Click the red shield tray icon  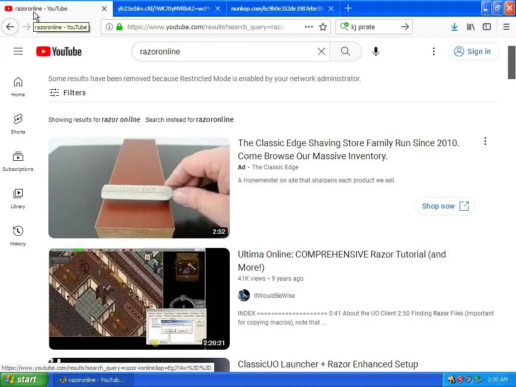coord(460,379)
